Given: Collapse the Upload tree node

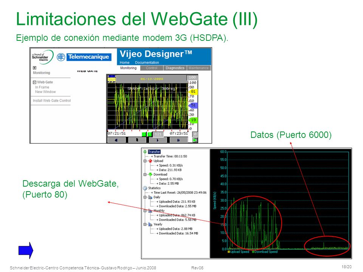Looking at the screenshot, I should point(145,161).
